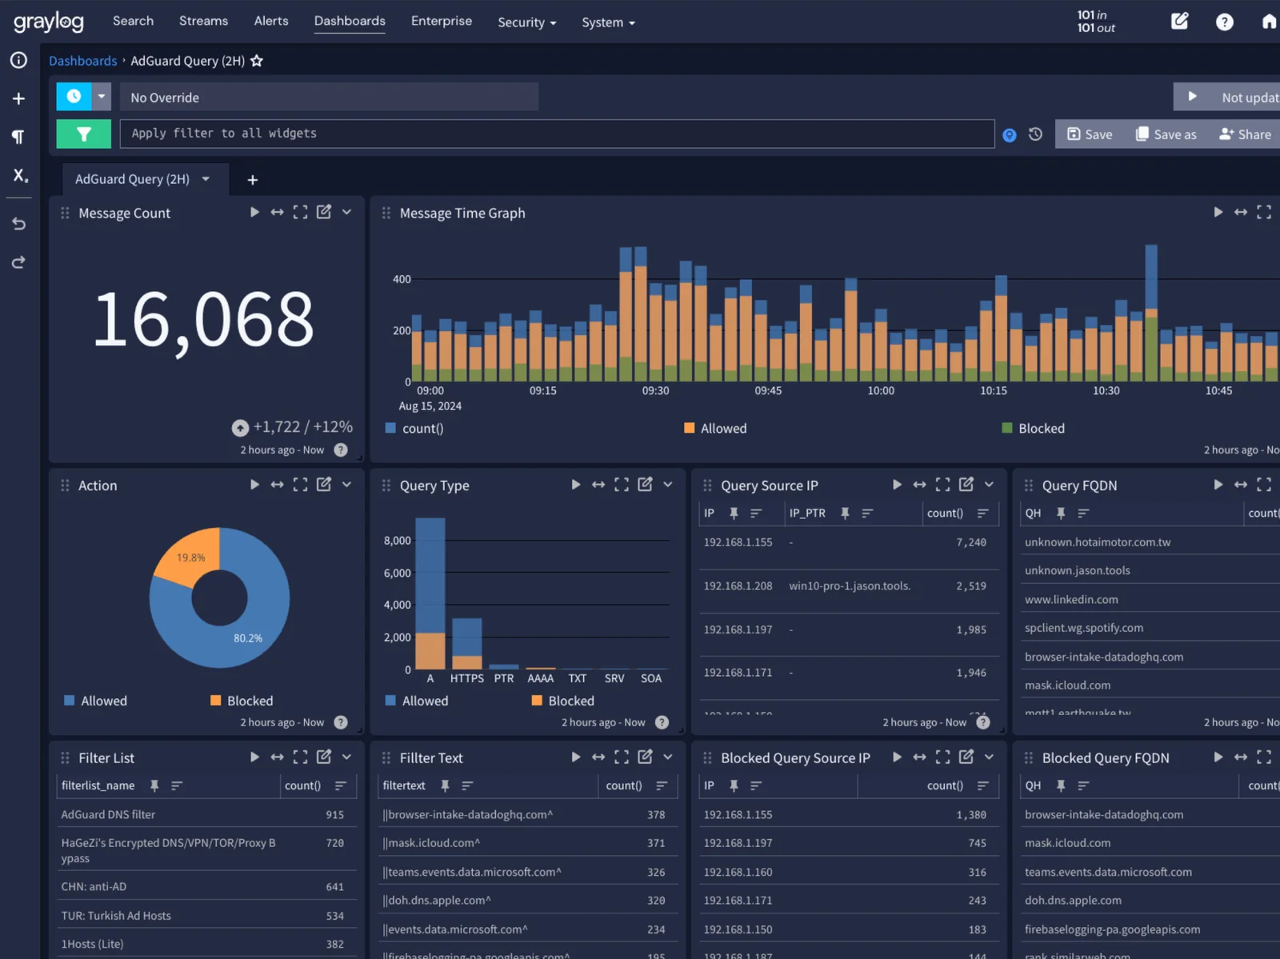Screen dimensions: 1280x959
Task: Pin the filtertext column
Action: (445, 785)
